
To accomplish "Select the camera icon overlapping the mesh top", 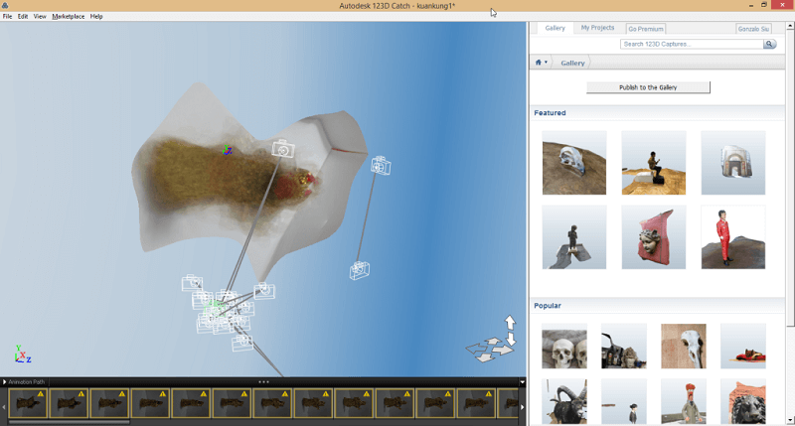I will point(283,149).
